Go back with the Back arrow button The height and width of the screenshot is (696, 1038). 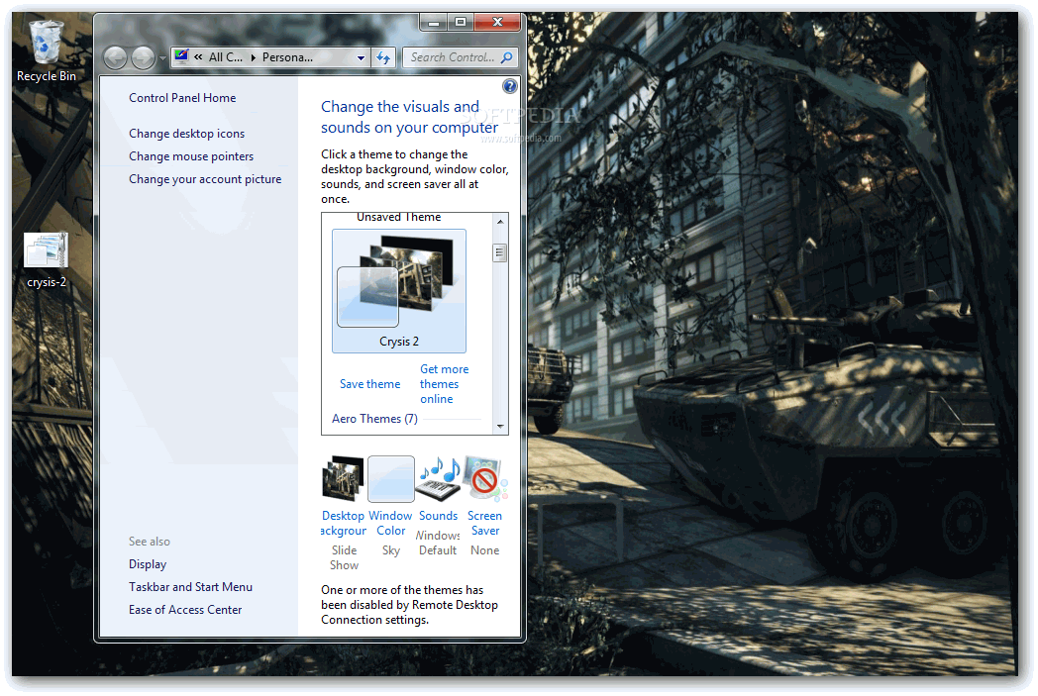tap(115, 58)
